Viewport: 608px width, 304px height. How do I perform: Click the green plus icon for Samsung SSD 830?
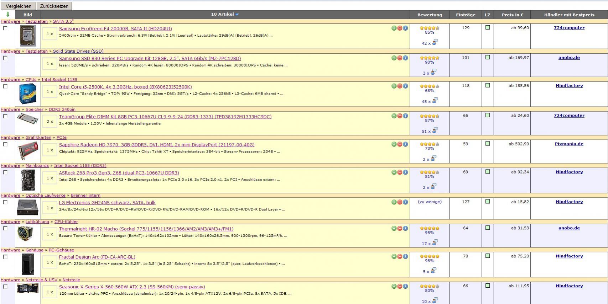pyautogui.click(x=394, y=58)
